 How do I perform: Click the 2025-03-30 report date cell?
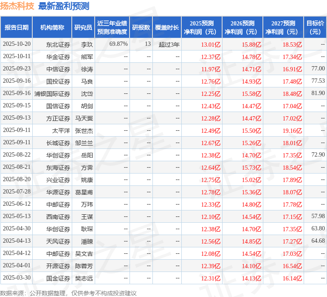point(17,278)
